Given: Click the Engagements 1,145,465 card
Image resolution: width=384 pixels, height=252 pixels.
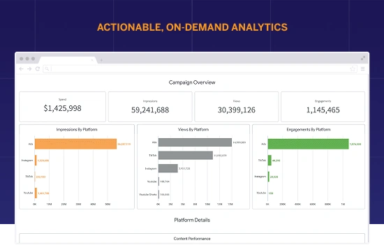Looking at the screenshot, I should (323, 107).
